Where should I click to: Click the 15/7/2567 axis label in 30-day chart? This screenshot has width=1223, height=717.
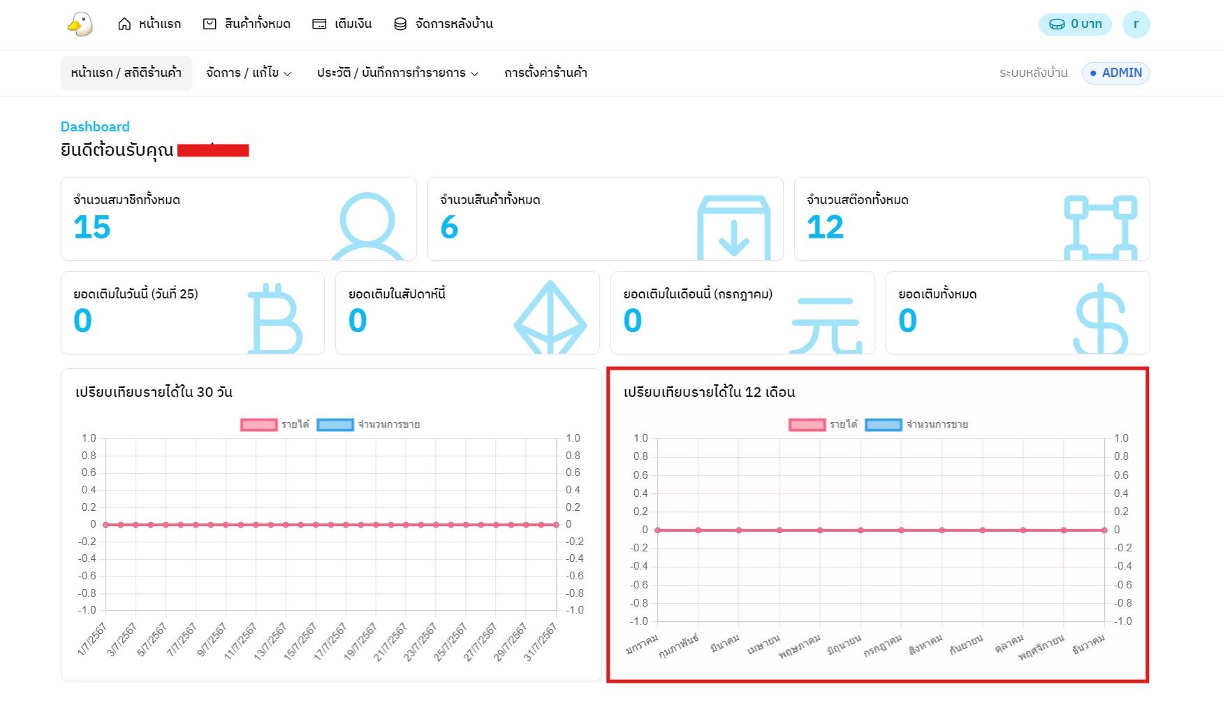[300, 641]
